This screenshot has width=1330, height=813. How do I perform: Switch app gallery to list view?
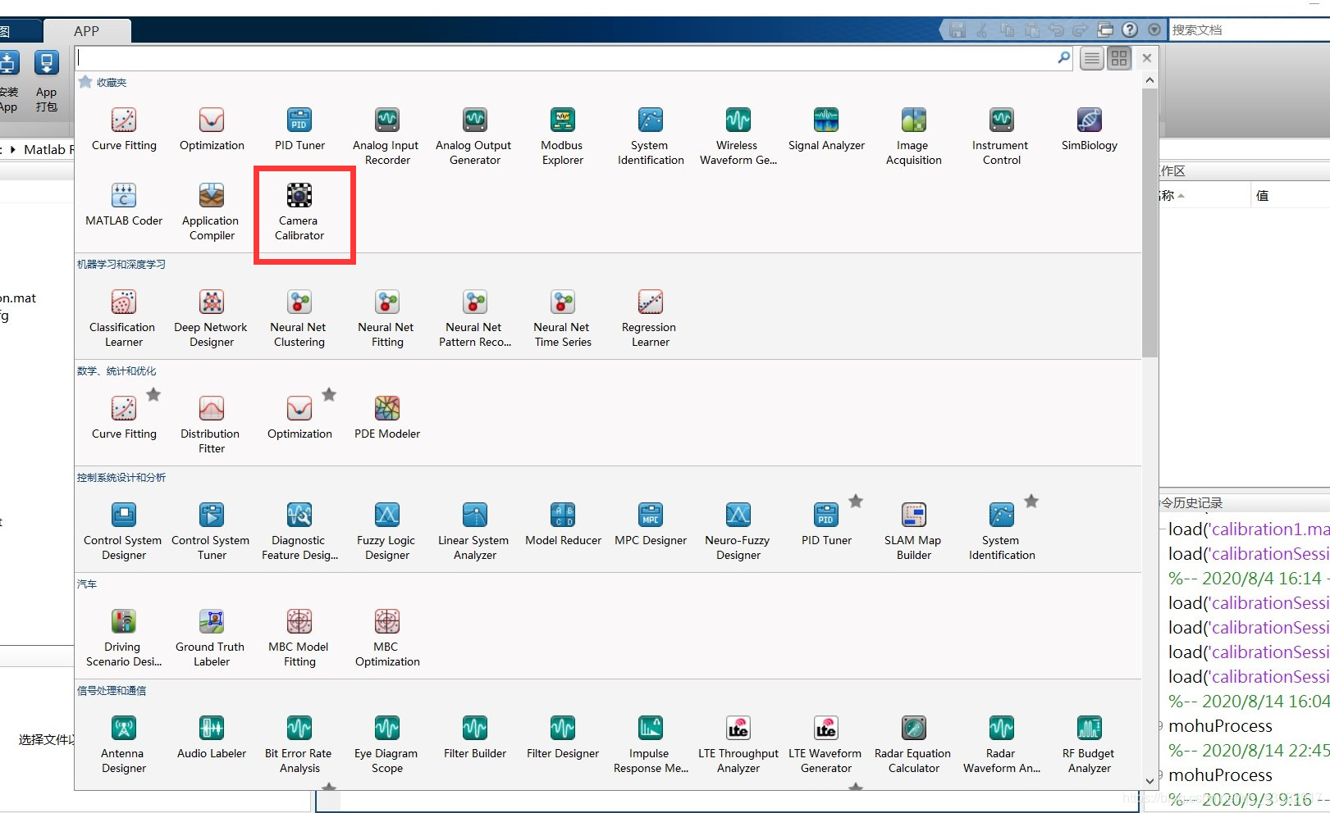click(1091, 58)
